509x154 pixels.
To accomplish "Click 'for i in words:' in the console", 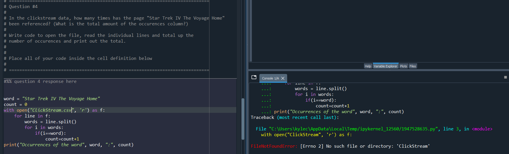I will click(x=314, y=94).
